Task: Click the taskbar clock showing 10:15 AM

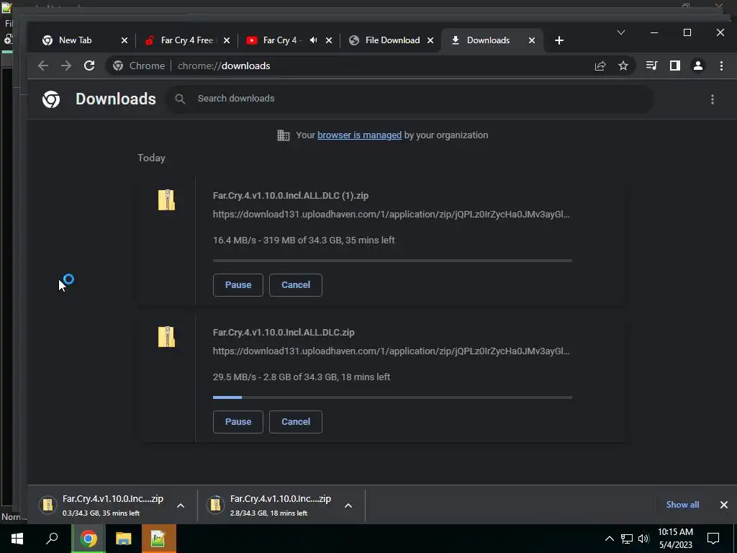Action: (x=675, y=539)
